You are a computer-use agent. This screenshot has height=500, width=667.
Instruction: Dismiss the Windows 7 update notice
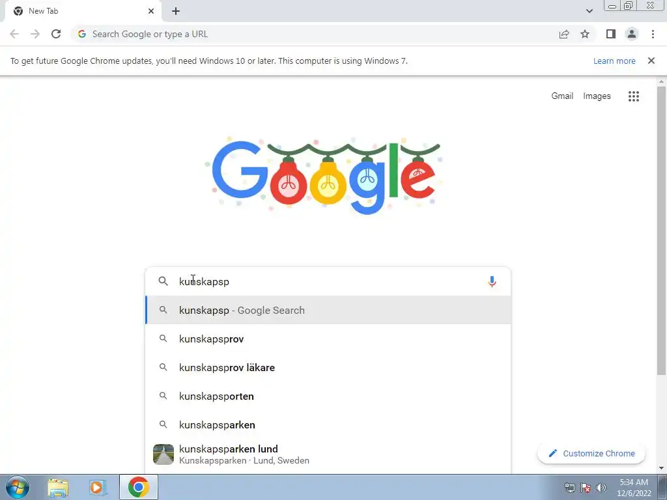pyautogui.click(x=651, y=61)
